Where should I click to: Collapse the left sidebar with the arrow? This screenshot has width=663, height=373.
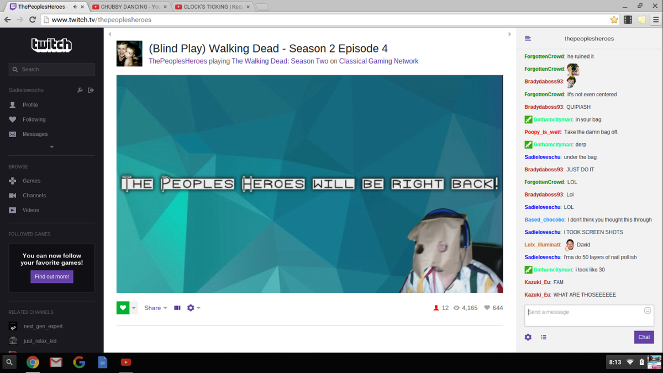[109, 34]
